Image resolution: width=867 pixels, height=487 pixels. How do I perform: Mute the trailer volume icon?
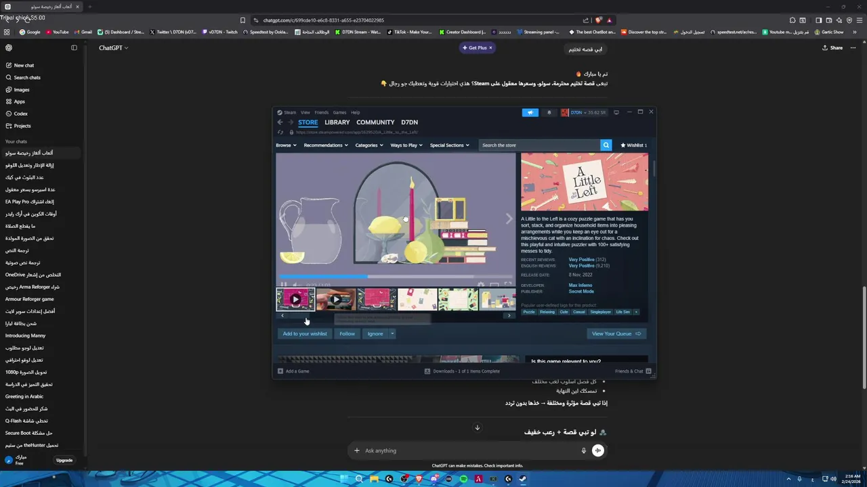pyautogui.click(x=295, y=285)
